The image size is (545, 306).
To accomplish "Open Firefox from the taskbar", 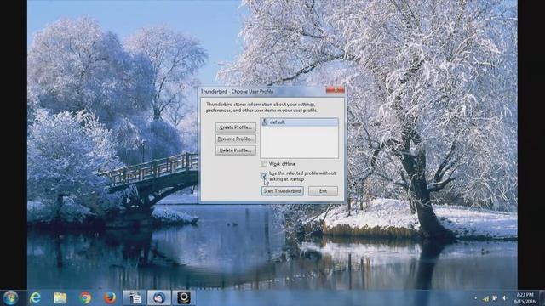I will coord(110,298).
